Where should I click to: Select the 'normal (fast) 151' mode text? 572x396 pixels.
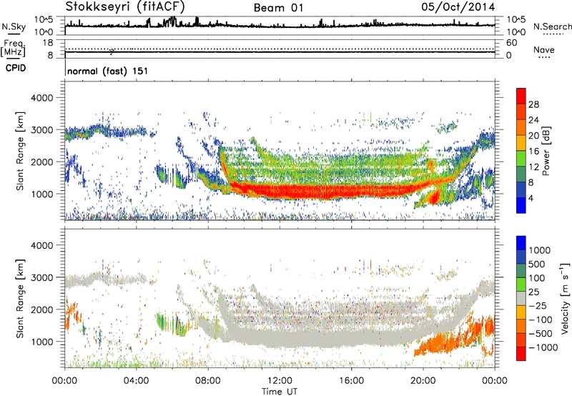click(x=108, y=71)
